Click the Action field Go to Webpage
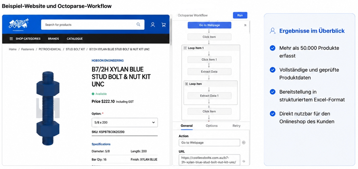358x169 pixels. [x=209, y=143]
